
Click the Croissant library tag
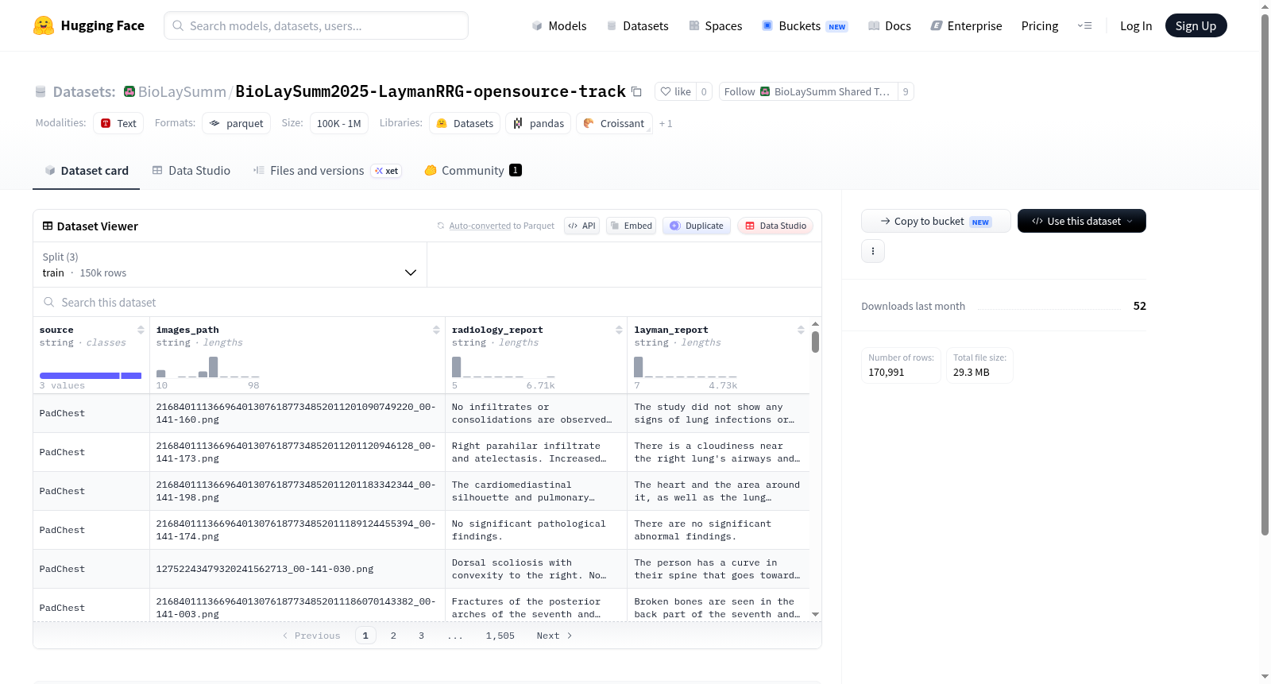pos(614,123)
